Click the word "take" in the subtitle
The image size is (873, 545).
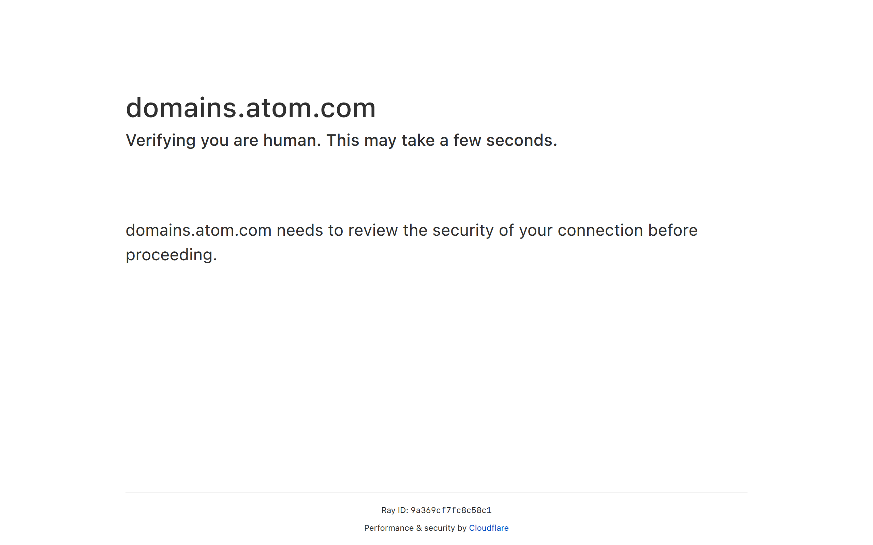tap(418, 140)
